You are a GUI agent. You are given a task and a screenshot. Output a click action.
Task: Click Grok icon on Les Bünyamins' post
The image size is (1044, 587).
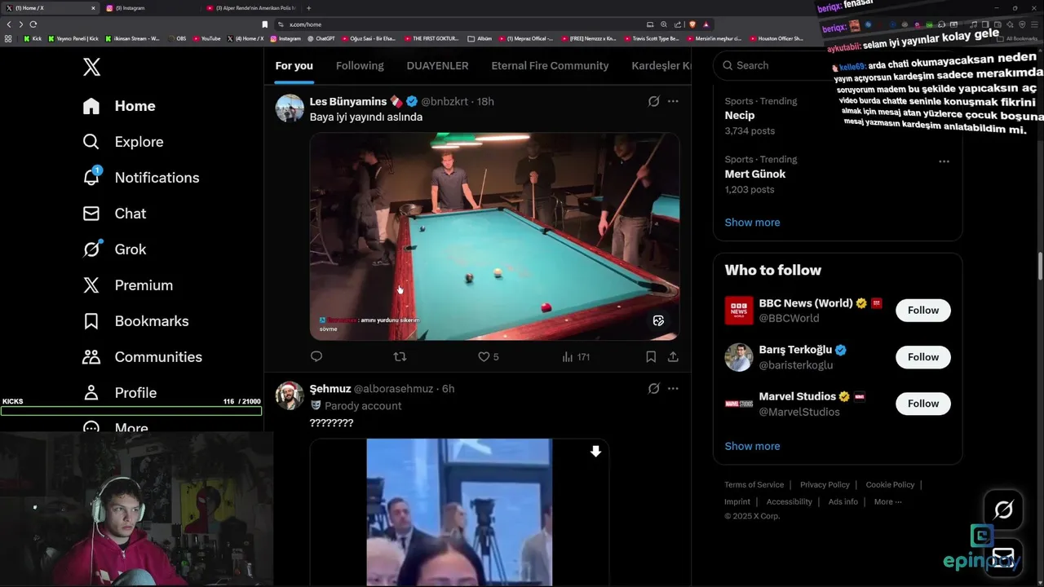[x=653, y=101]
